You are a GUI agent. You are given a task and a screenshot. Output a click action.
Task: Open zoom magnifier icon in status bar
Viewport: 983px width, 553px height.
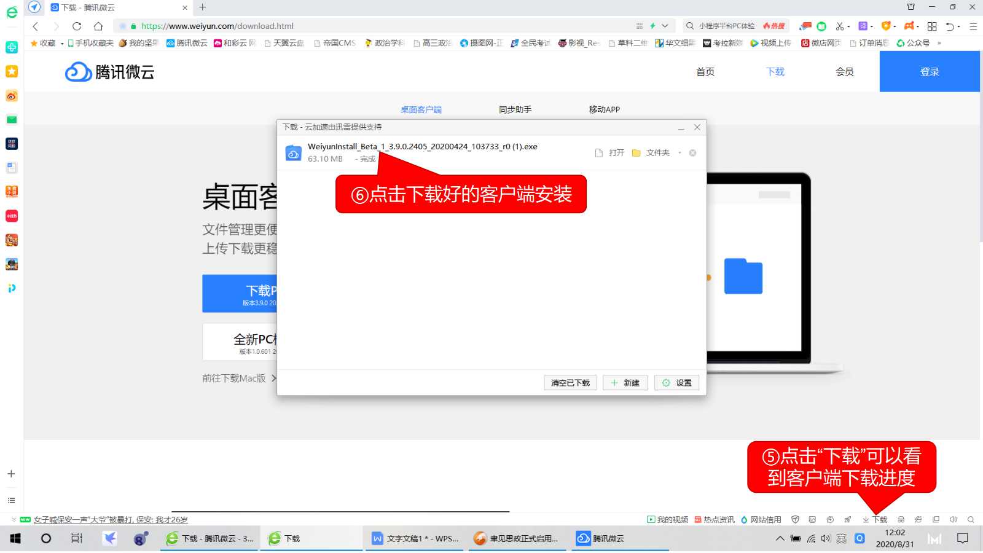[x=971, y=520]
